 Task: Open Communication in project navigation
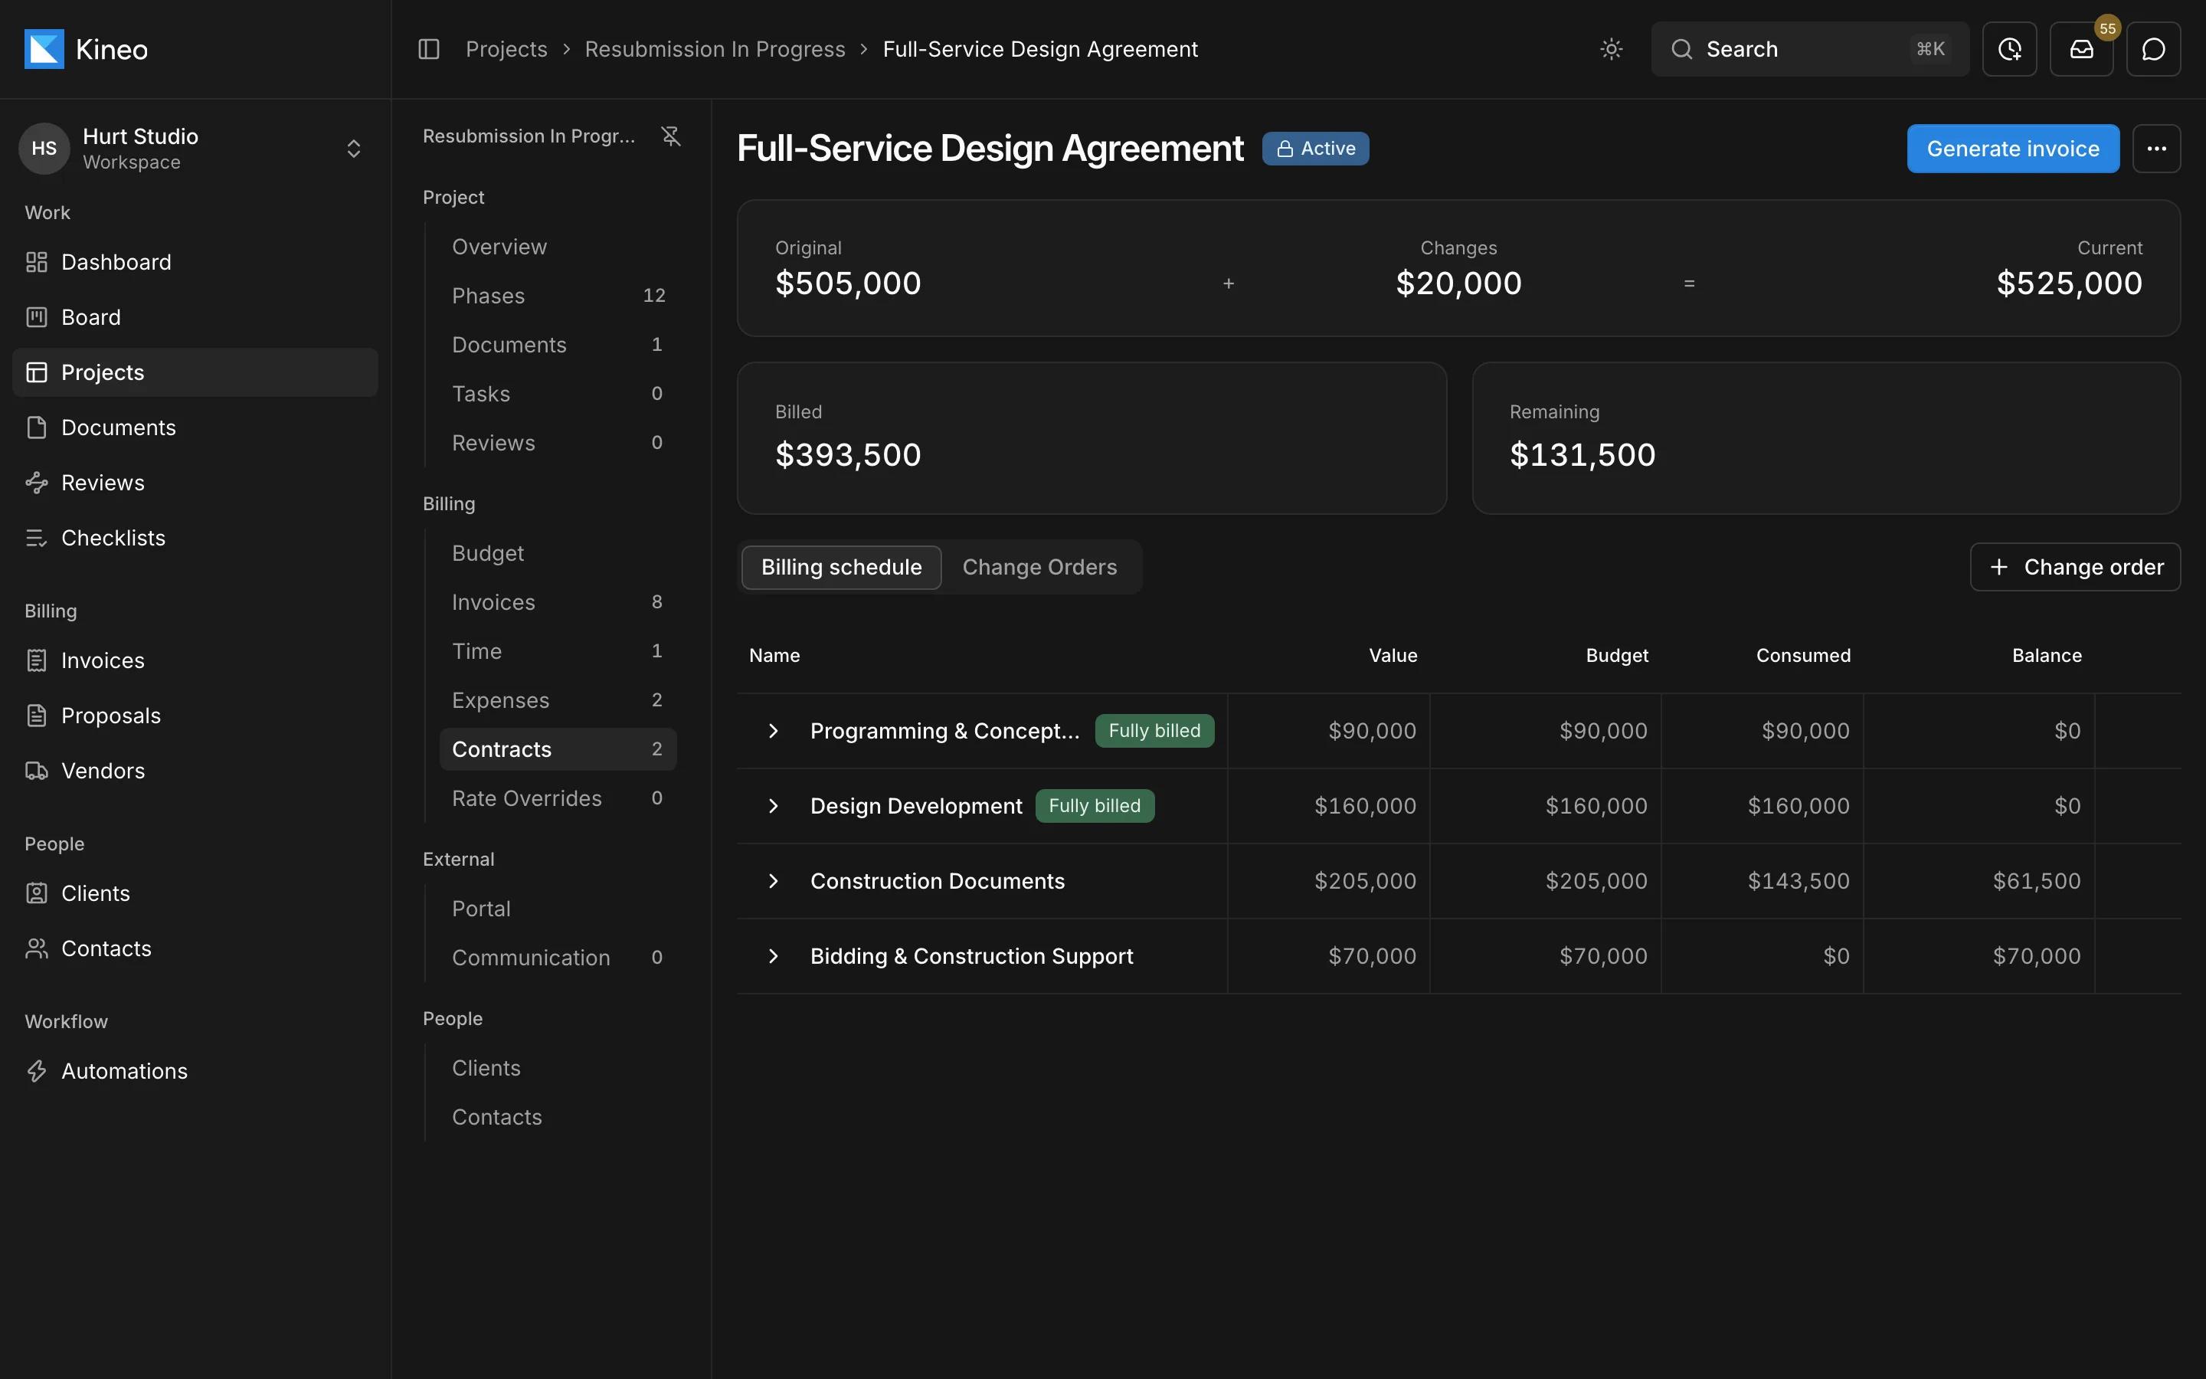point(558,958)
